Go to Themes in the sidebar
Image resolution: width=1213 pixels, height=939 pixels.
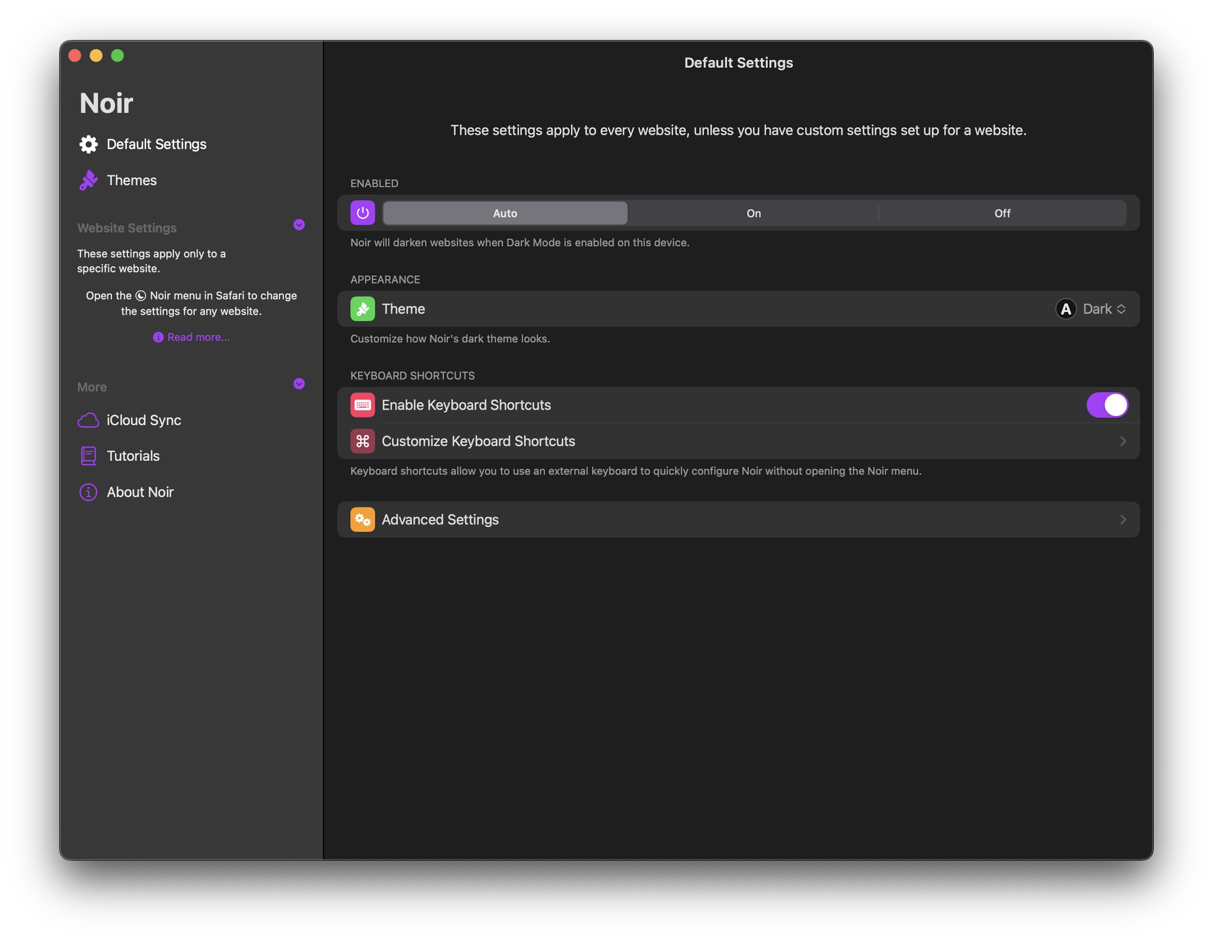click(132, 180)
